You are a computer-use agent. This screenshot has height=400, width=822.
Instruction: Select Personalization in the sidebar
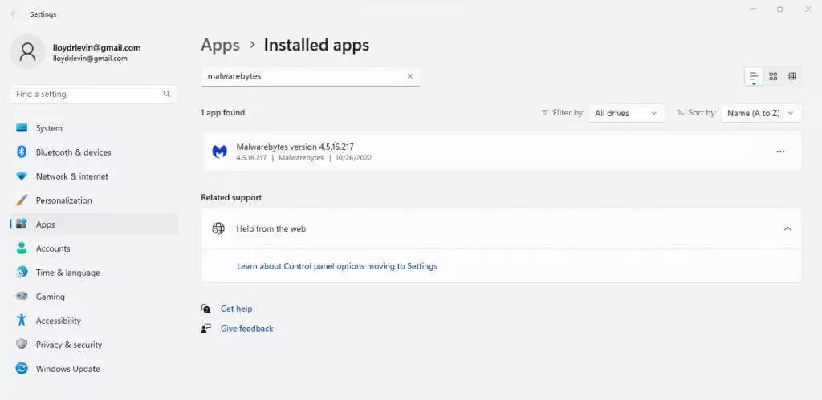pyautogui.click(x=95, y=200)
